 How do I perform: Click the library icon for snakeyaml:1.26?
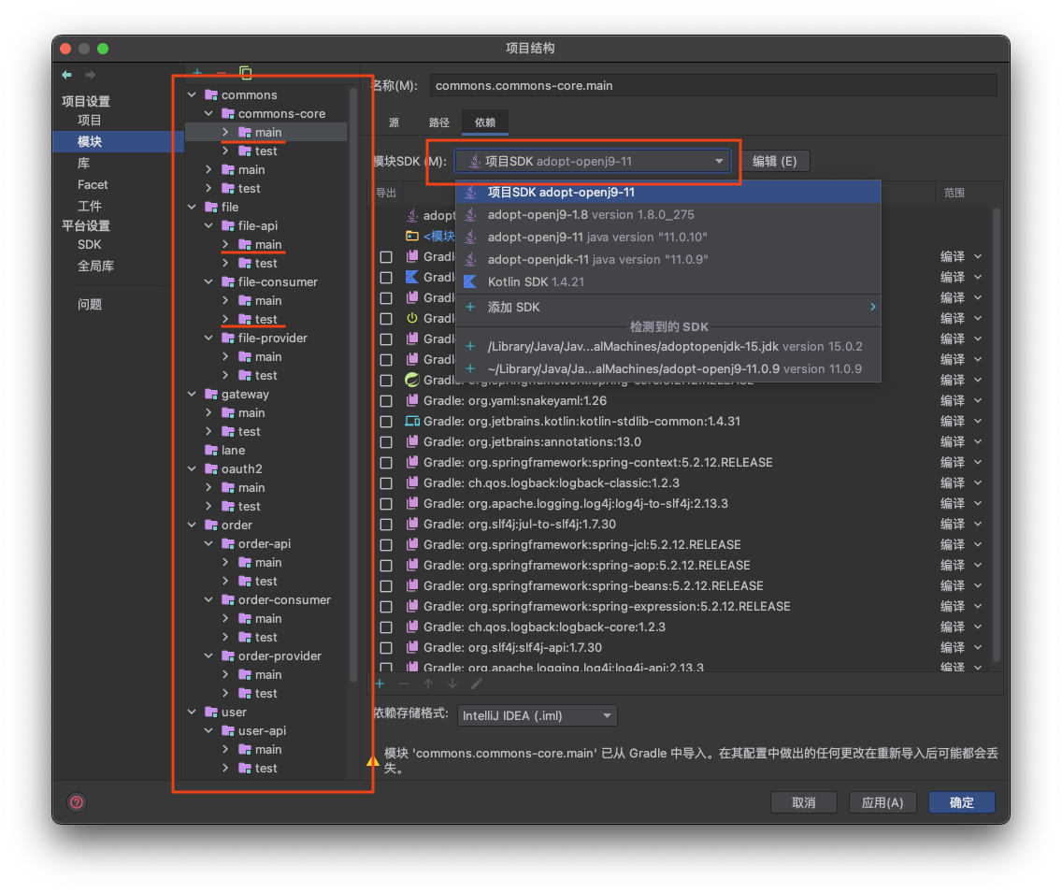click(411, 400)
